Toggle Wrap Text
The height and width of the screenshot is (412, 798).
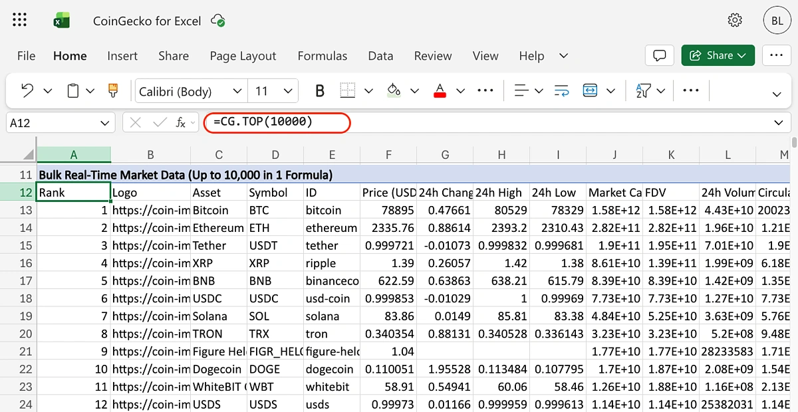(561, 90)
